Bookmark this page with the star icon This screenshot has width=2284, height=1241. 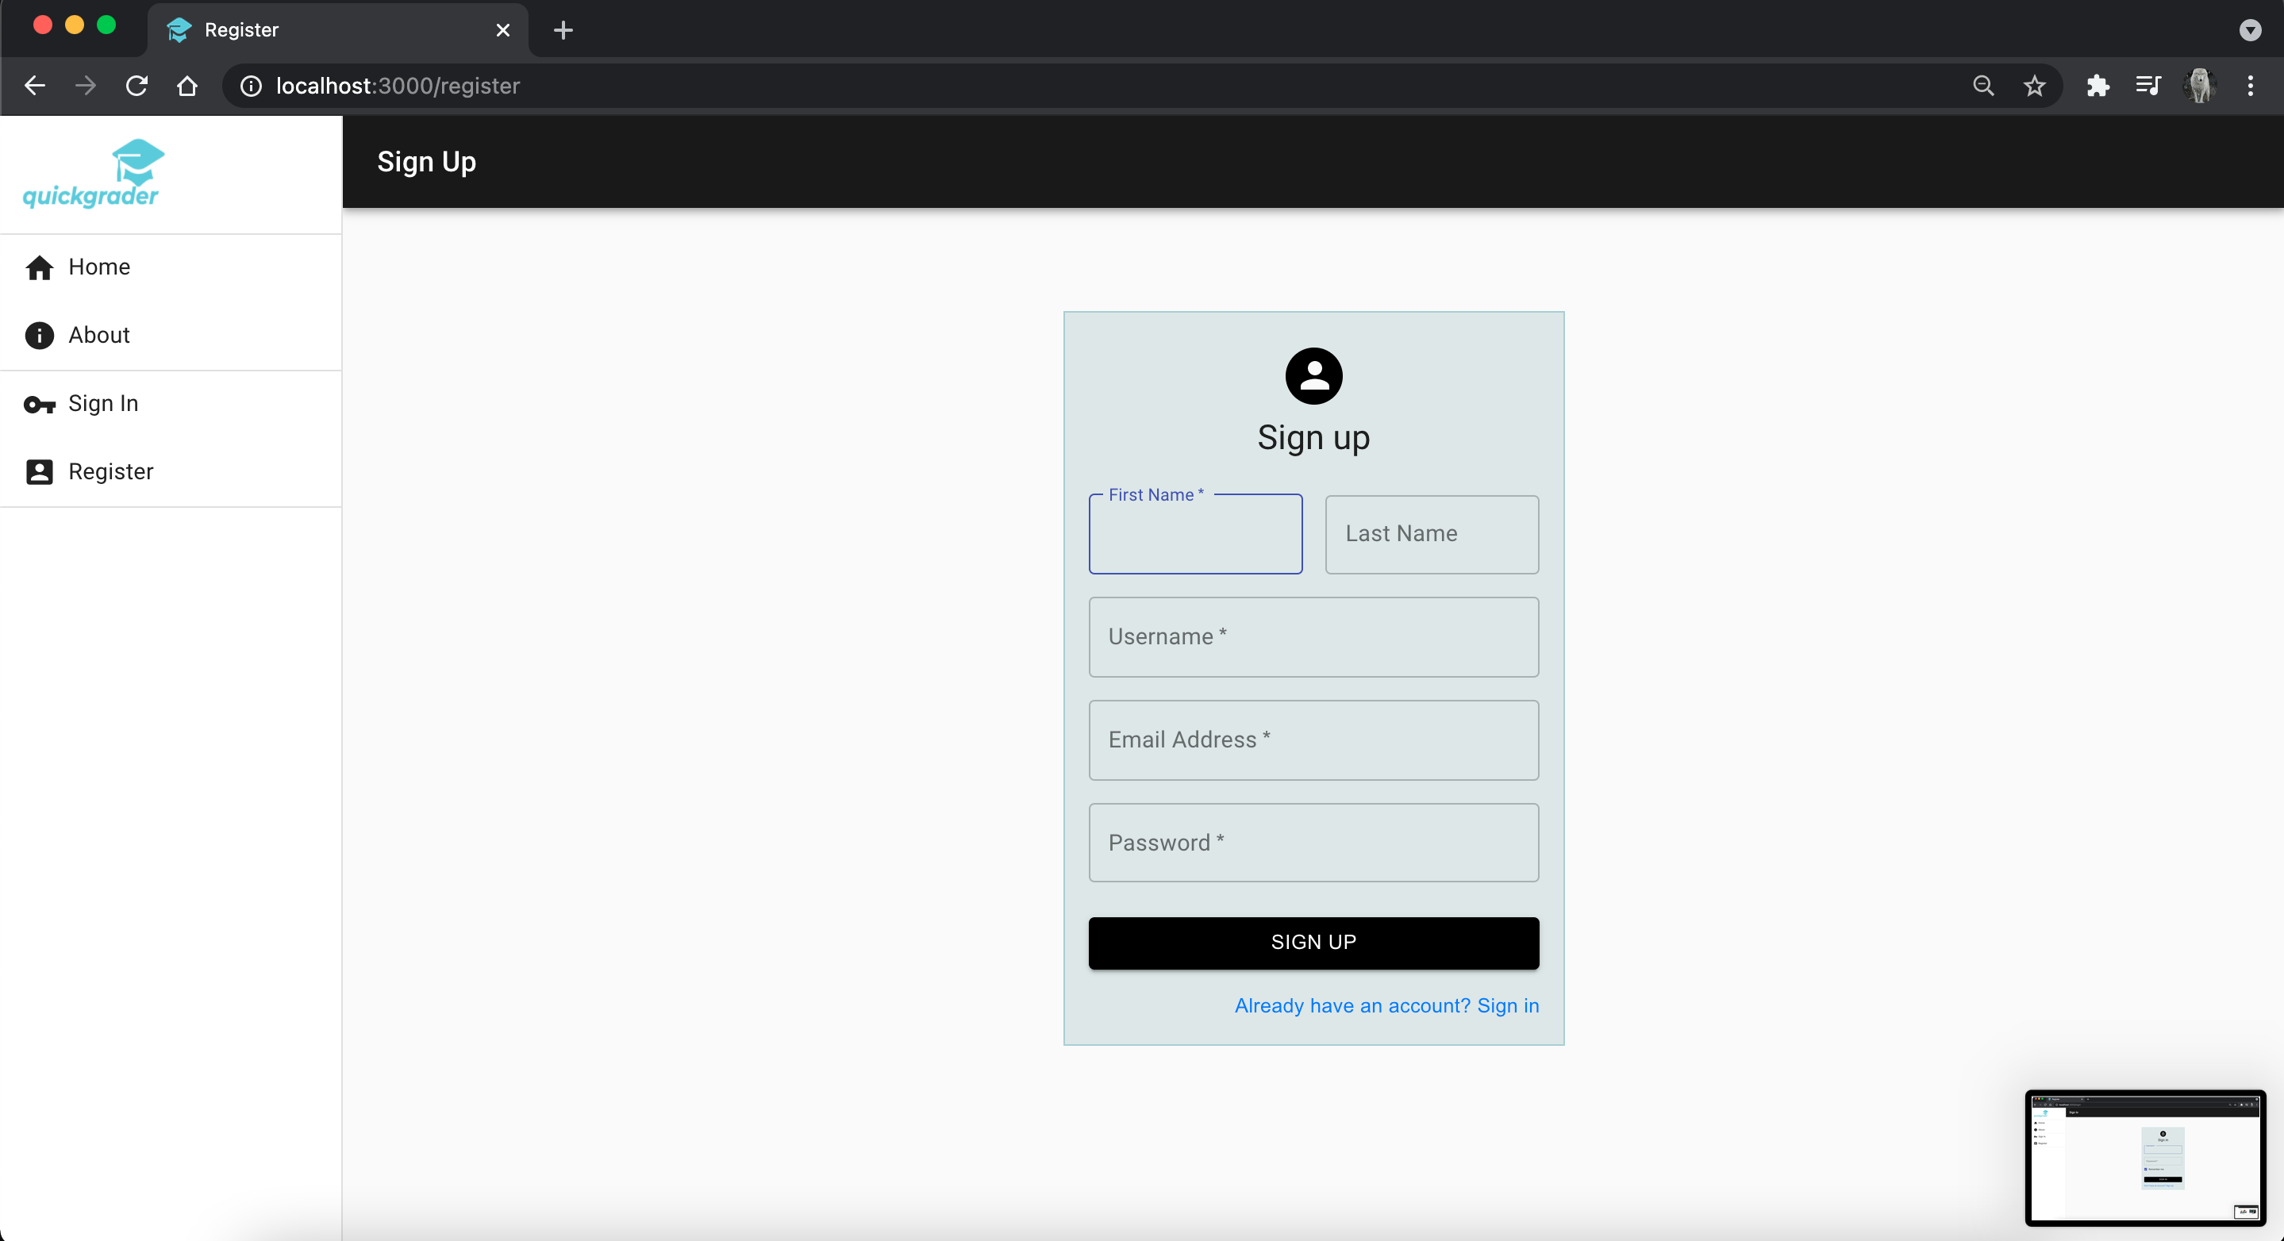point(2034,86)
